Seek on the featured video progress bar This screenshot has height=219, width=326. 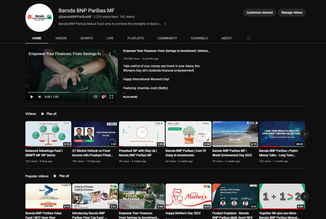click(71, 92)
